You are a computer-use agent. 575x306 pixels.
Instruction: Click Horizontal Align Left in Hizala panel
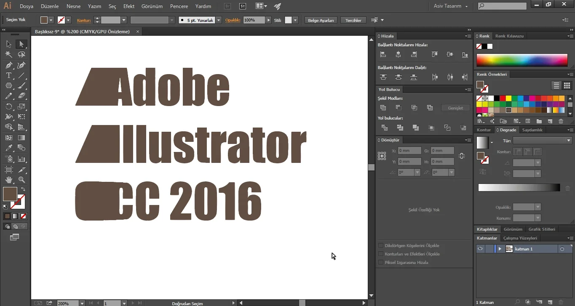tap(383, 54)
